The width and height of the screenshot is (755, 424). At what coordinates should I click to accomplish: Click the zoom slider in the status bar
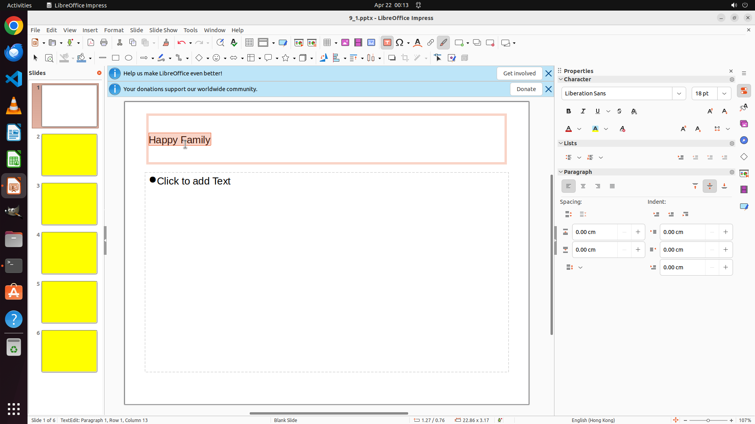(x=708, y=420)
